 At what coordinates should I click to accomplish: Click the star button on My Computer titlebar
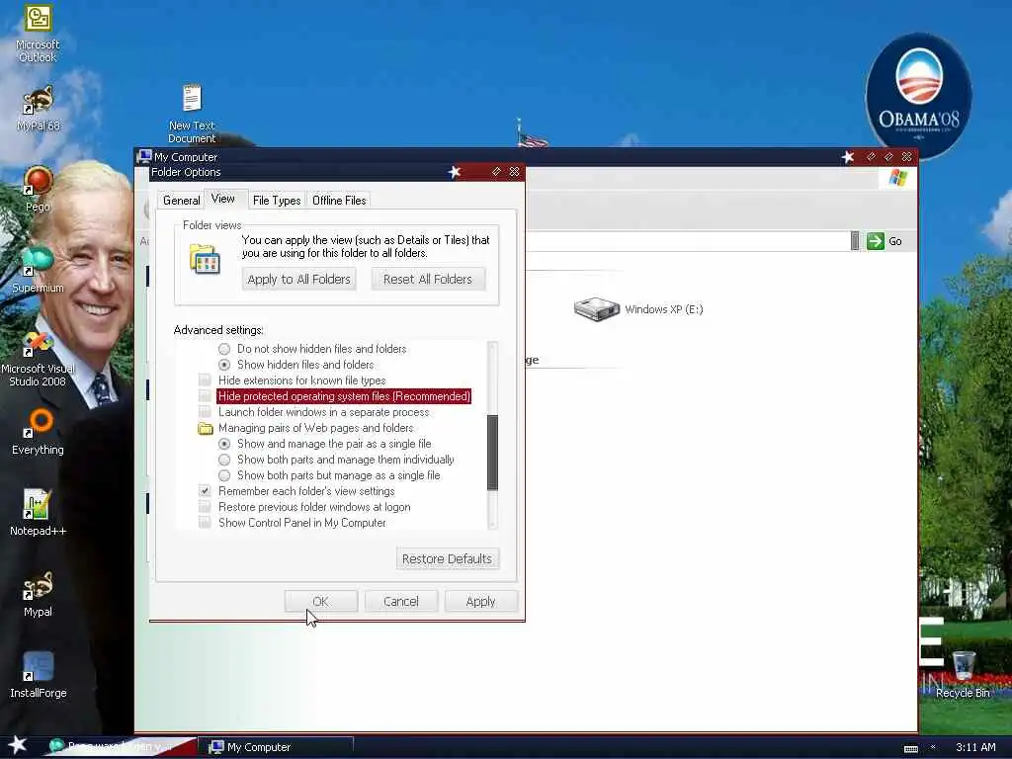tap(847, 156)
